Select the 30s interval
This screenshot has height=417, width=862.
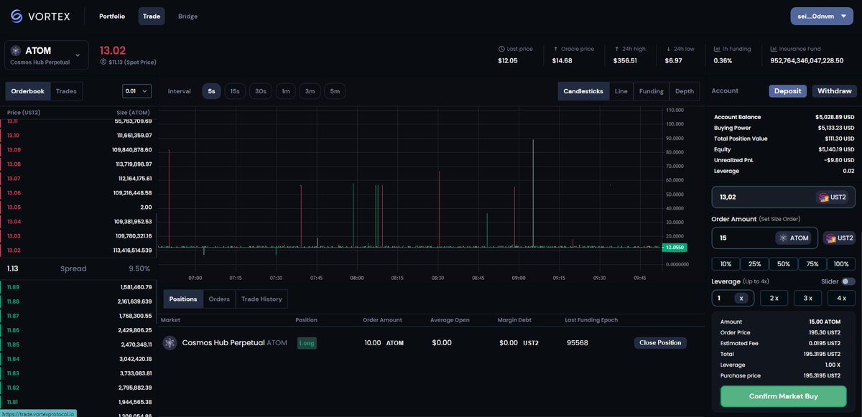pos(261,91)
